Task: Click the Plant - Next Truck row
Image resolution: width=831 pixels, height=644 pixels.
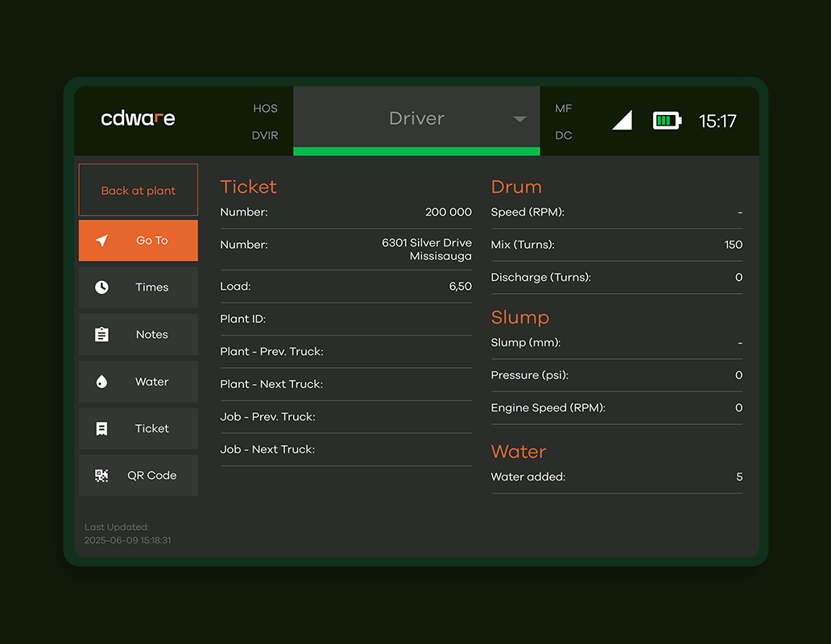Action: (x=345, y=385)
